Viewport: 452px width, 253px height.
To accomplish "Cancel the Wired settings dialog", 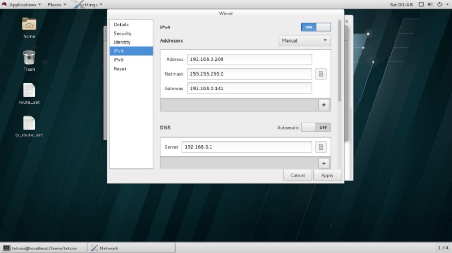I will coord(297,175).
